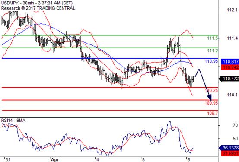Click the Research 2017 TRADING CENTRAL text
239x162 pixels.
pyautogui.click(x=38, y=8)
